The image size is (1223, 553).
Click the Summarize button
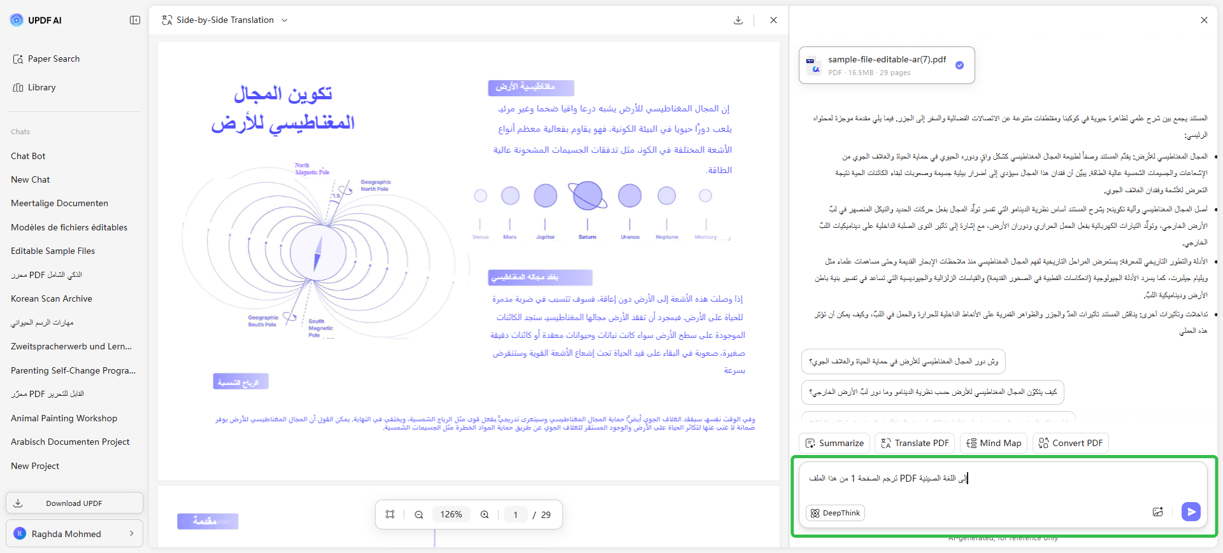[x=834, y=443]
